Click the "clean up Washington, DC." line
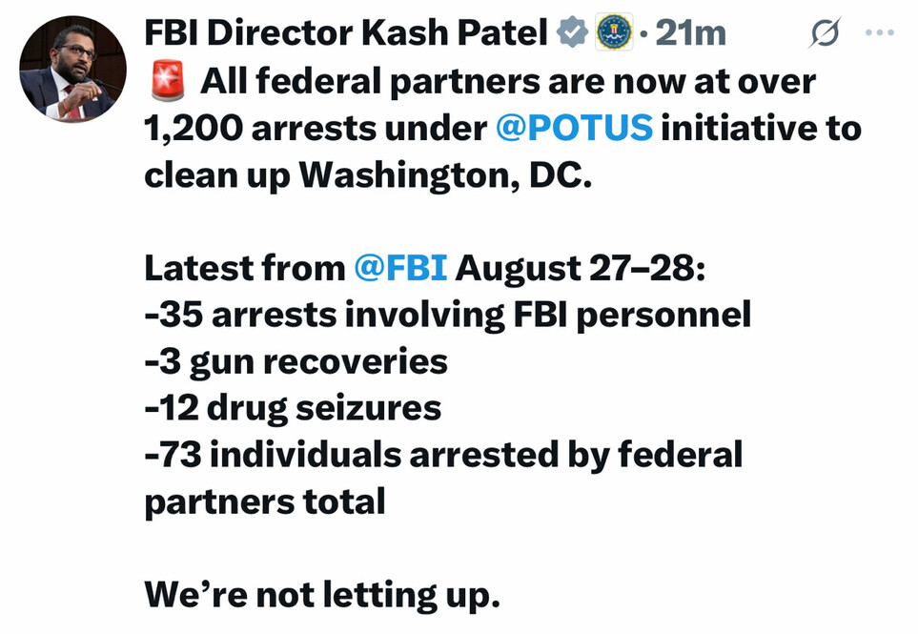Image resolution: width=918 pixels, height=634 pixels. pos(368,175)
